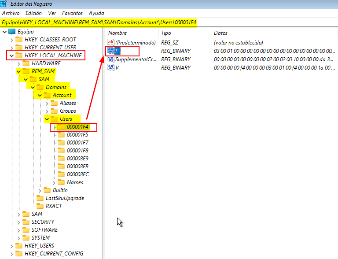Image resolution: width=338 pixels, height=259 pixels.
Task: Click the binary icon of value F
Action: tap(111, 51)
